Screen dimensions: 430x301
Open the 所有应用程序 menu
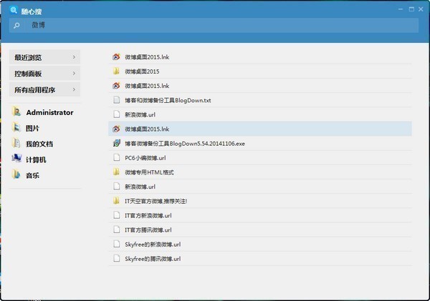pos(44,89)
